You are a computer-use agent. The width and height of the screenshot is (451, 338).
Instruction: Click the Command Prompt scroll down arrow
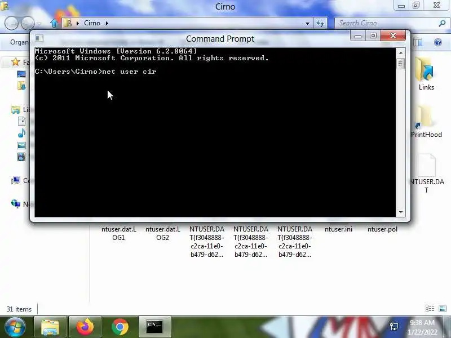click(x=400, y=212)
